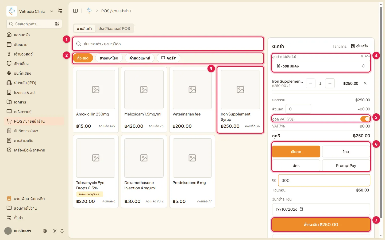Increase Iron Supplement quantity
Viewport: 385px width, 240px height.
point(330,83)
